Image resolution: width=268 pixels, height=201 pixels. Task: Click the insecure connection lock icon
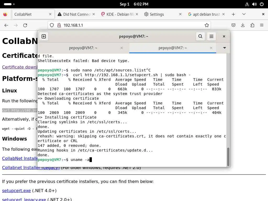[x=59, y=25]
